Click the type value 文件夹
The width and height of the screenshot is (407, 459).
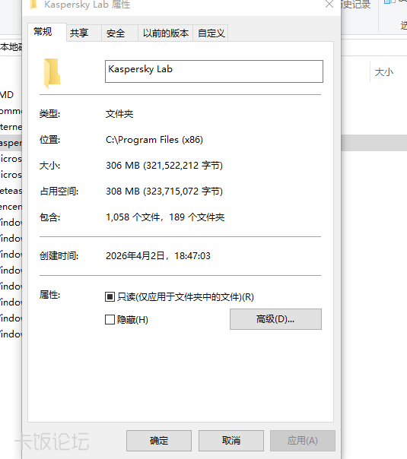[x=119, y=114]
